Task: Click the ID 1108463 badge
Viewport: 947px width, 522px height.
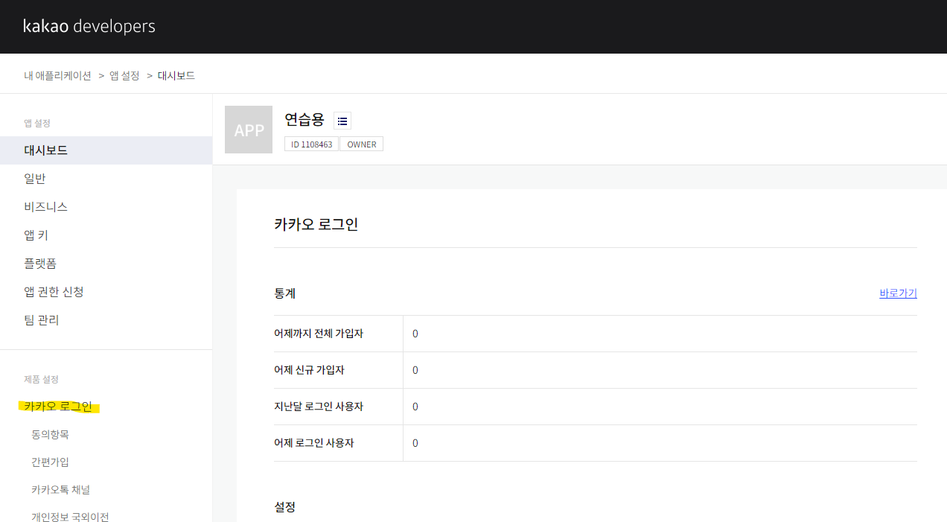Action: pyautogui.click(x=311, y=144)
